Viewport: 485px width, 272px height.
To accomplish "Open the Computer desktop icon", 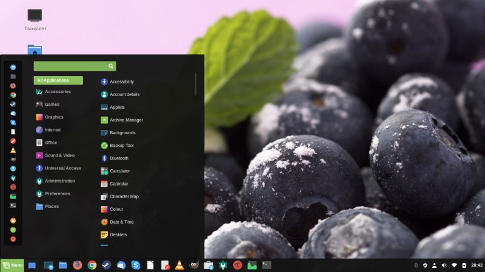I will pos(35,20).
